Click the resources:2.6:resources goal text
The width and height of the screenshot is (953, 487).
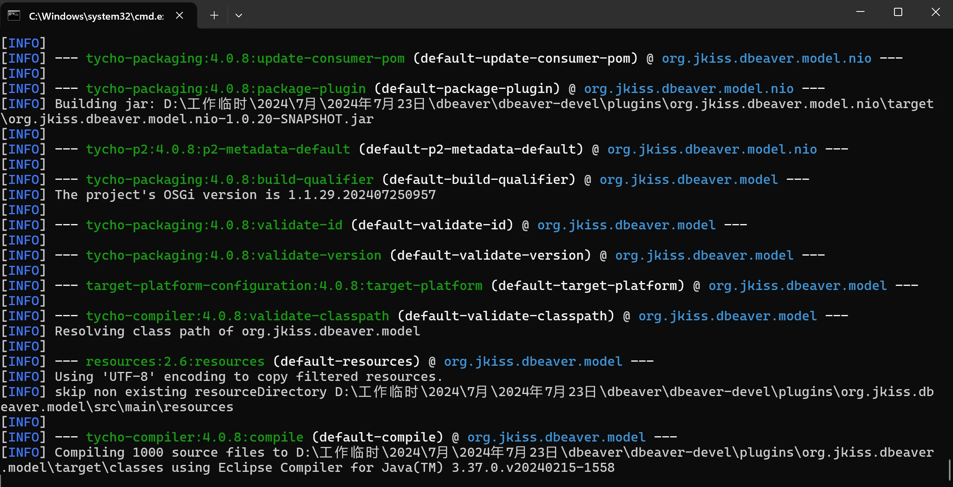click(175, 362)
